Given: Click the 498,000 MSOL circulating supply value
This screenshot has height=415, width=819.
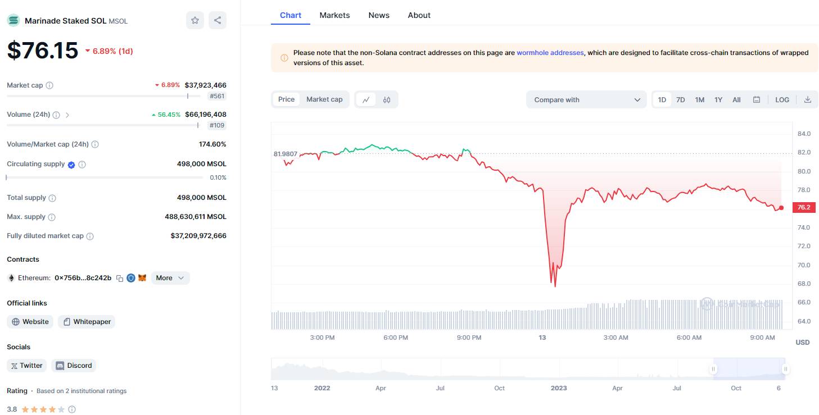Looking at the screenshot, I should tap(202, 164).
